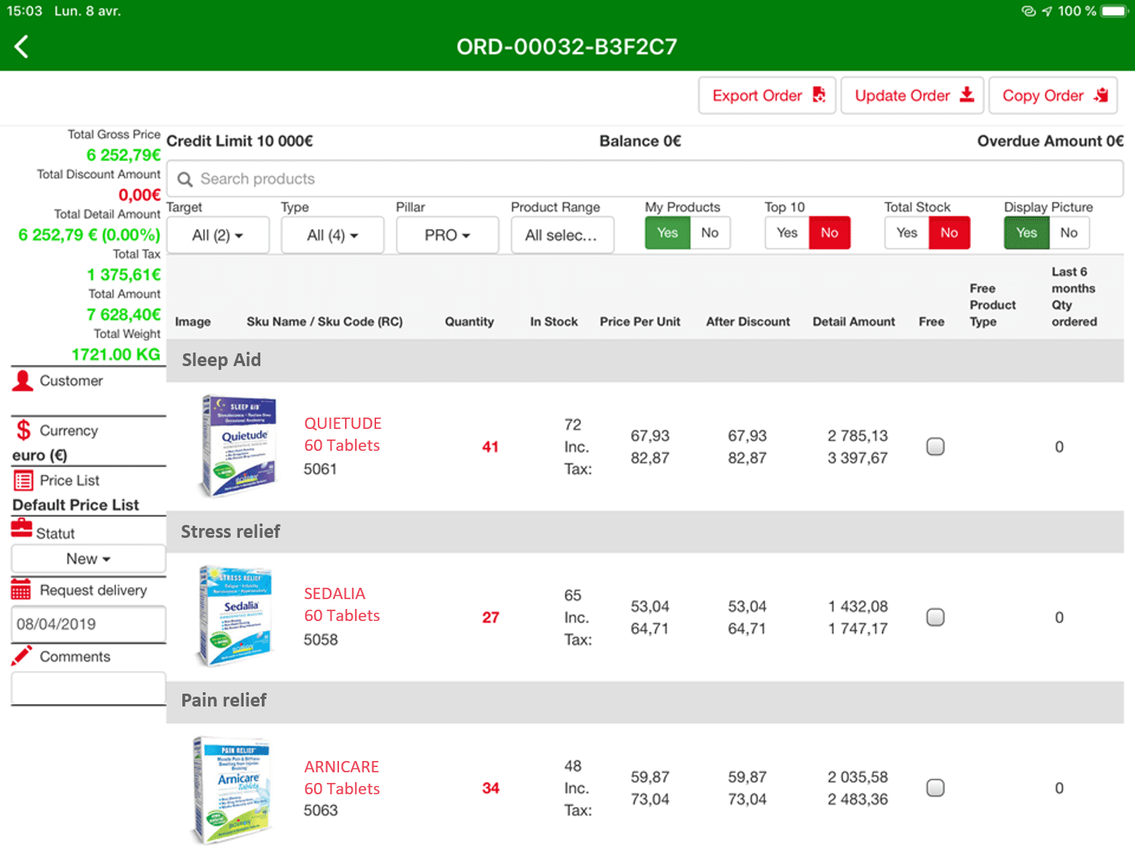Tap the Copy Order icon

(1101, 95)
